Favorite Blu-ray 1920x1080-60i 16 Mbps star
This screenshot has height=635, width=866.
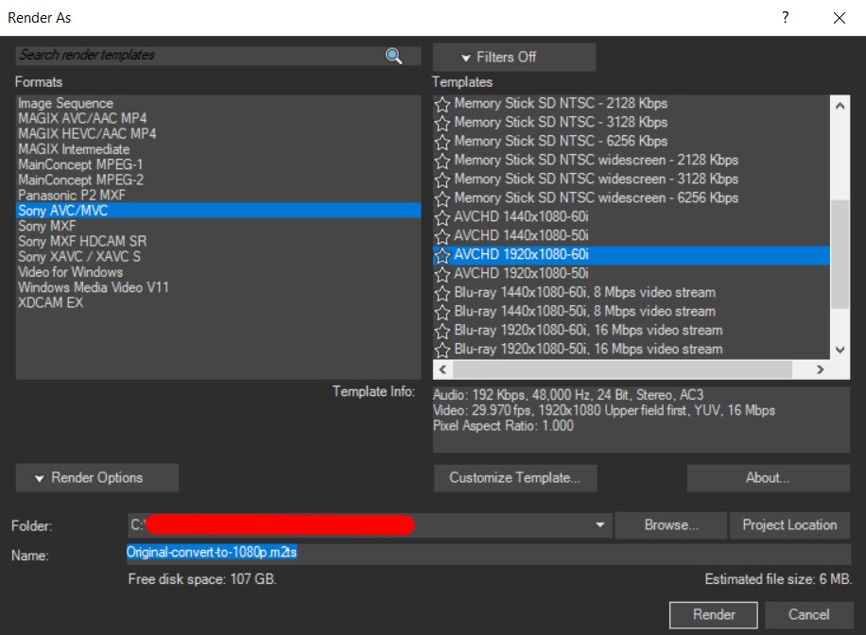point(442,332)
